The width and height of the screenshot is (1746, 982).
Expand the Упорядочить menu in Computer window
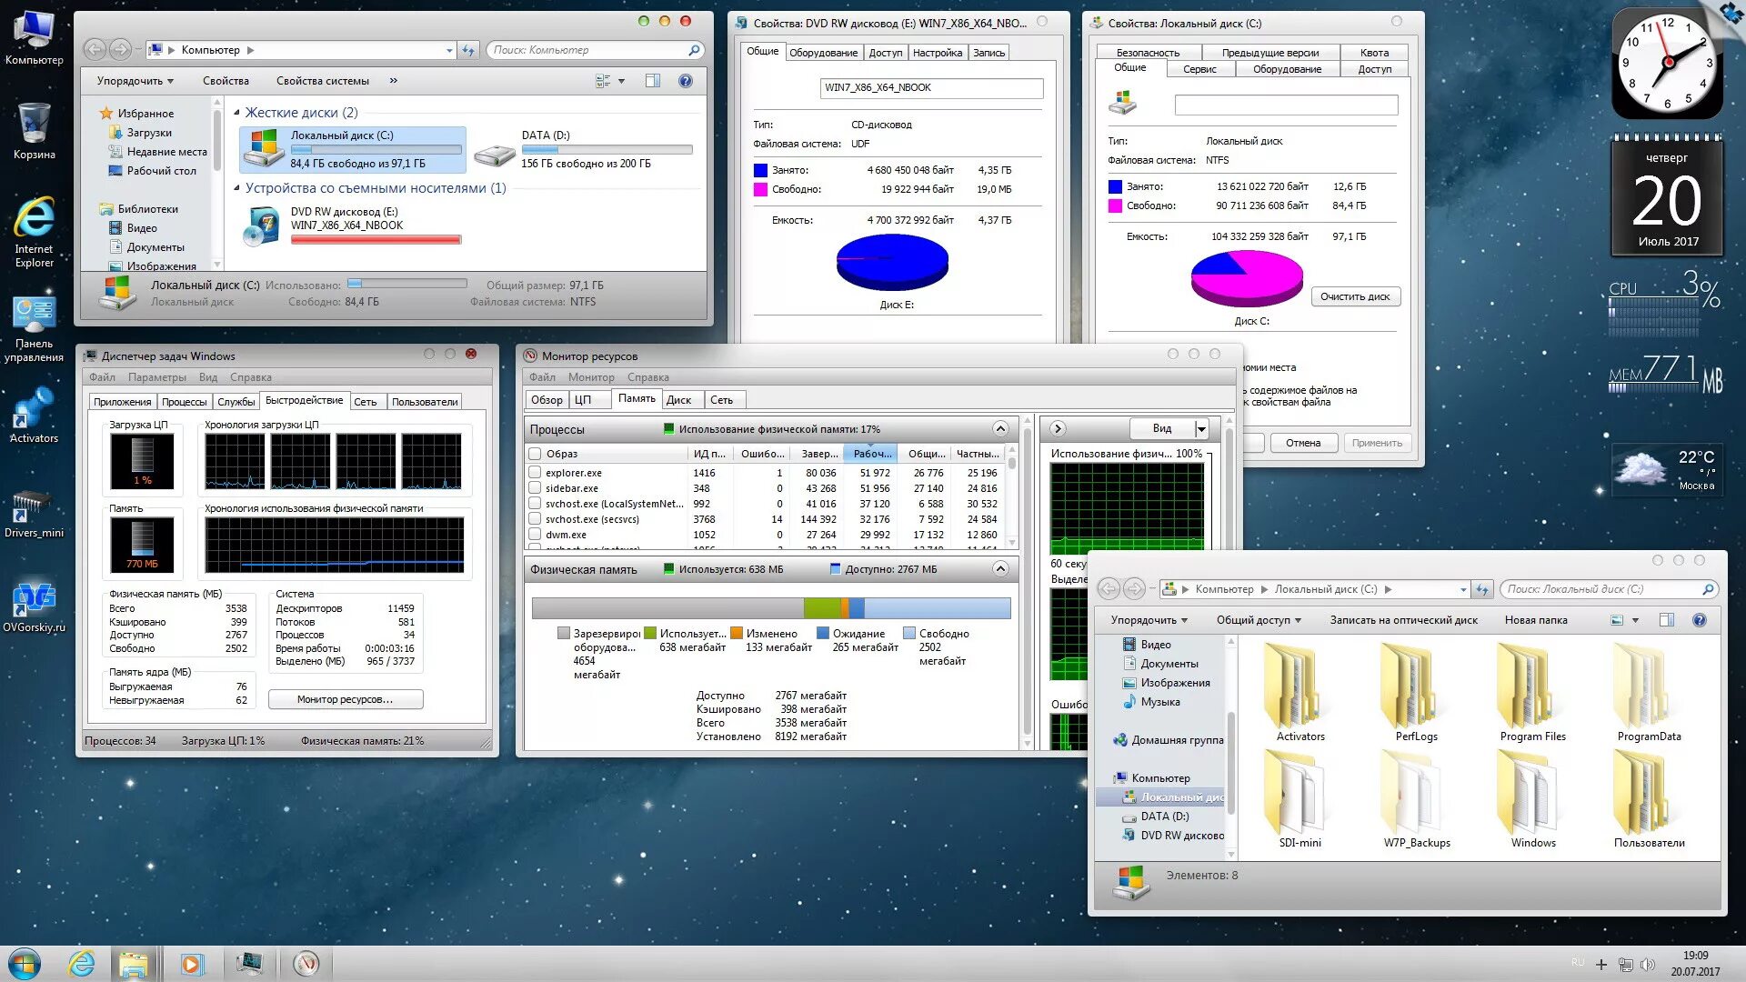135,81
